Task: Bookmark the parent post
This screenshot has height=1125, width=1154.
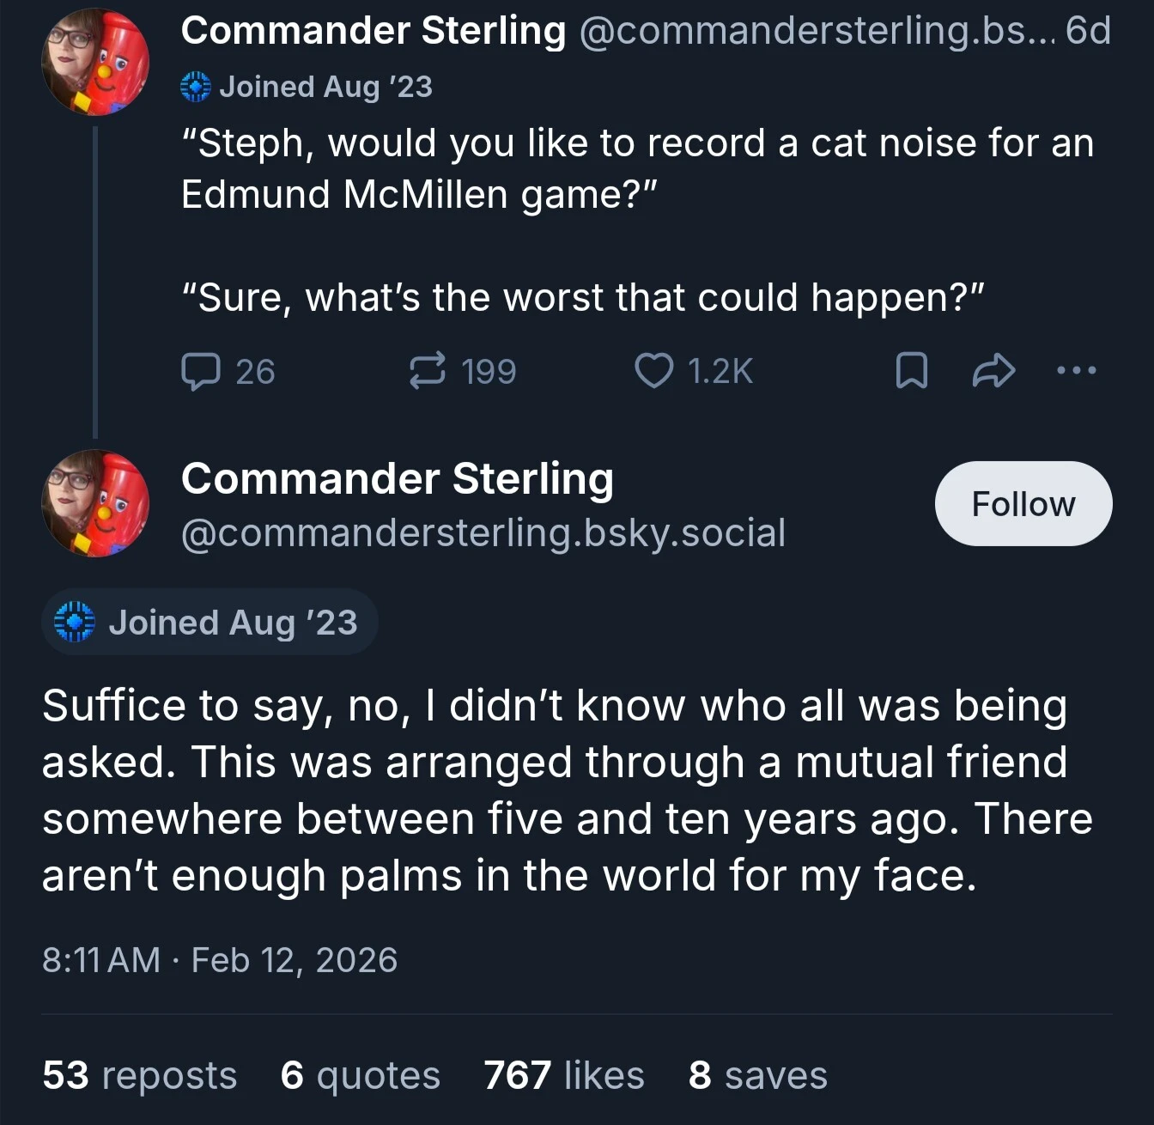Action: pos(911,371)
